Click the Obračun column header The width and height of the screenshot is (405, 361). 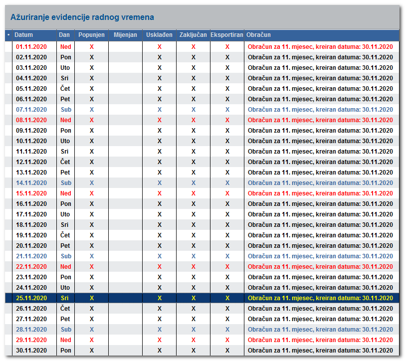[322, 35]
